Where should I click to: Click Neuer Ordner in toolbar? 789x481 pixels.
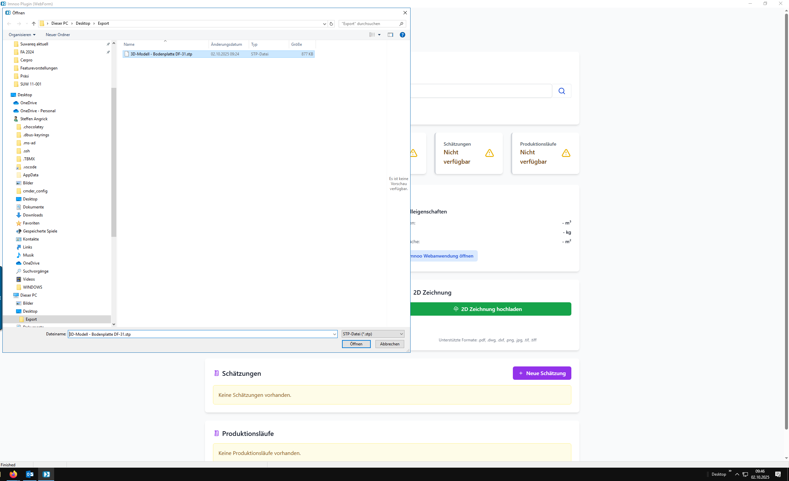(x=58, y=35)
